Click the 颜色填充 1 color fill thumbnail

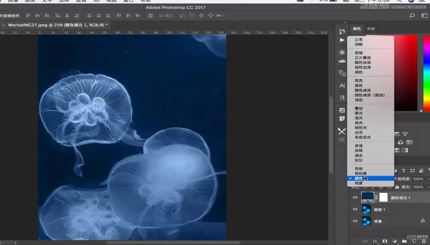(367, 197)
